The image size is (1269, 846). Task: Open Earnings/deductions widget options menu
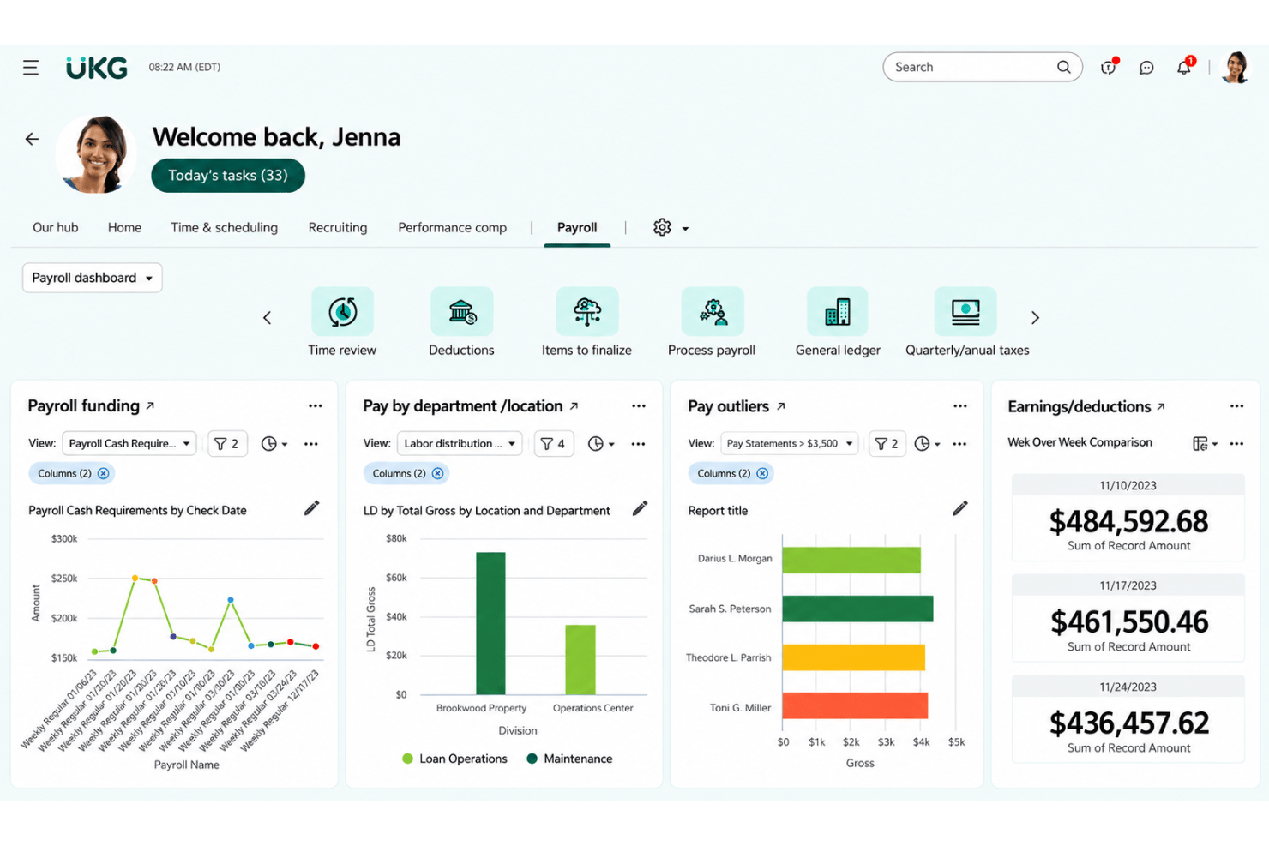pyautogui.click(x=1236, y=406)
